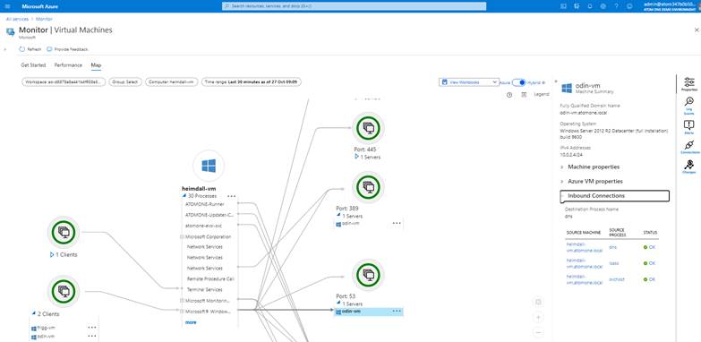701x342 pixels.
Task: Open the map Legend
Action: pyautogui.click(x=542, y=95)
